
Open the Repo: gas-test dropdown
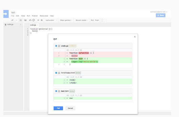[x=66, y=20]
